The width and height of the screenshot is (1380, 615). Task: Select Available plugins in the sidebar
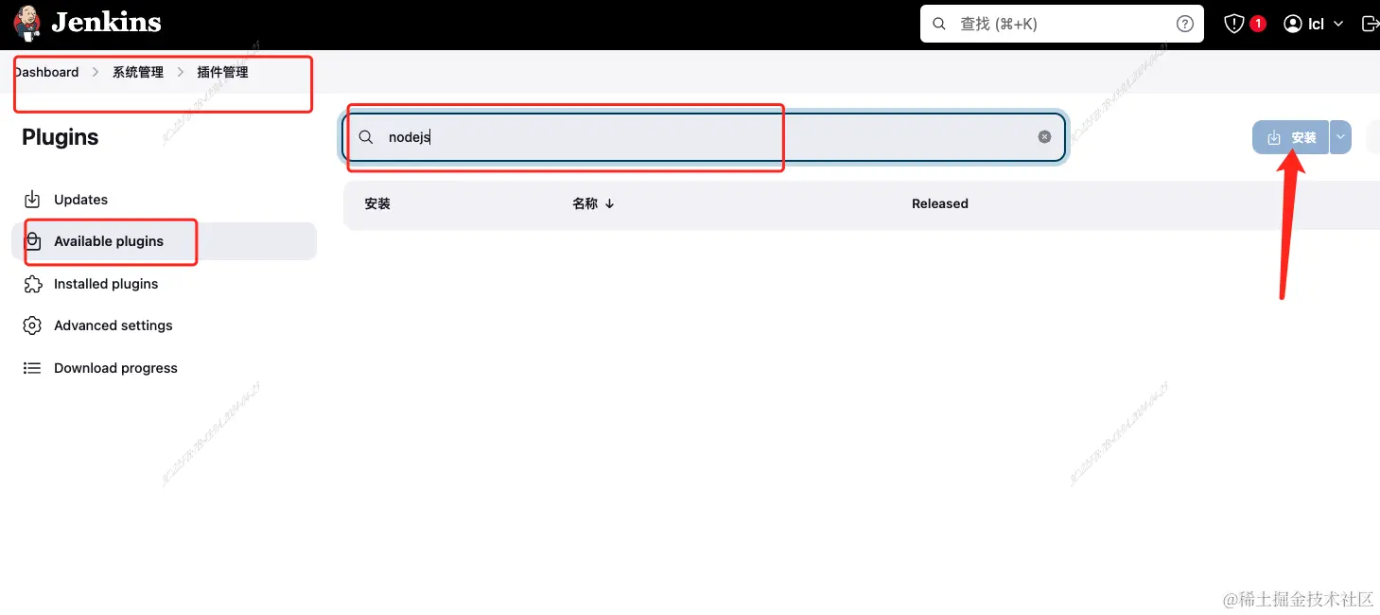164,241
